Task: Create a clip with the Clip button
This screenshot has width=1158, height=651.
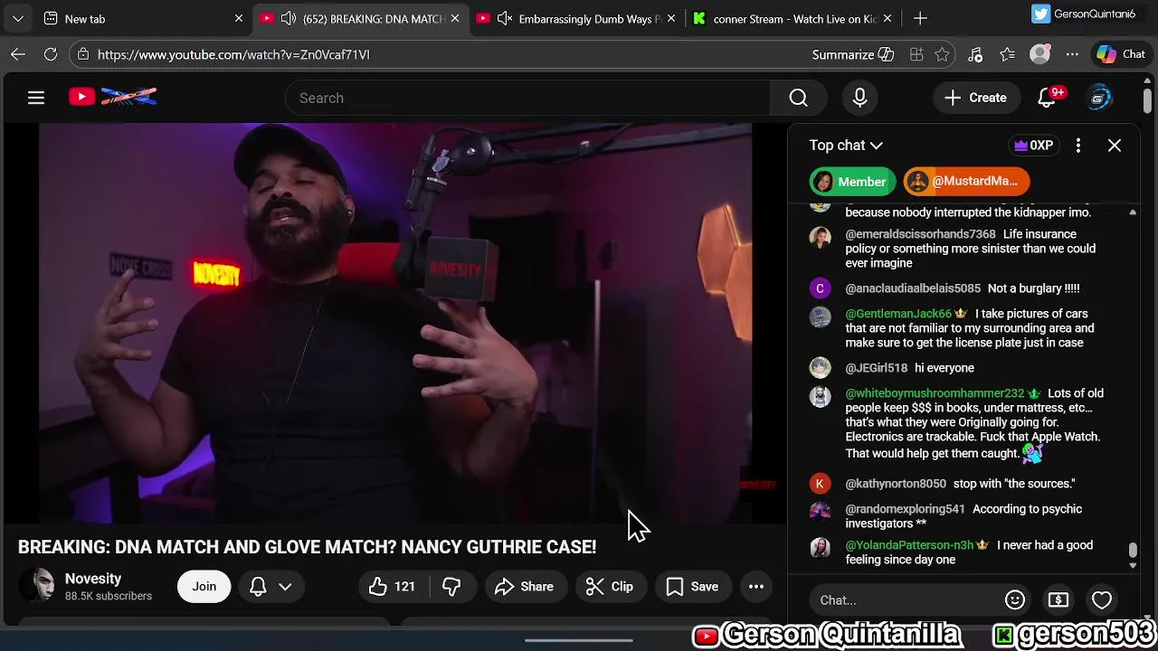Action: [610, 587]
